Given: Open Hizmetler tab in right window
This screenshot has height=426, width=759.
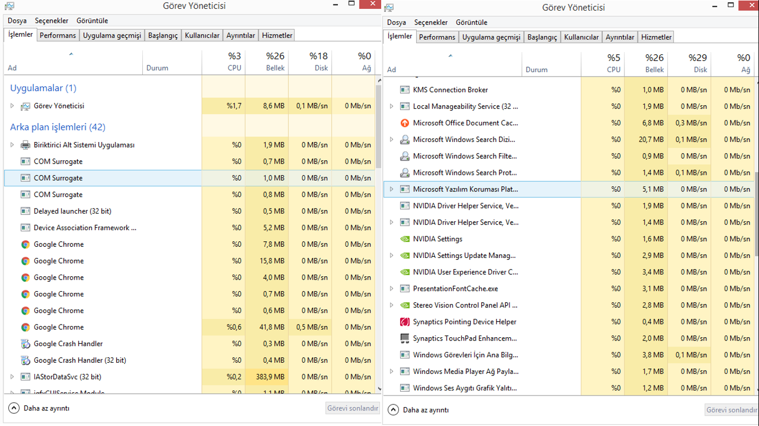Looking at the screenshot, I should pos(656,37).
